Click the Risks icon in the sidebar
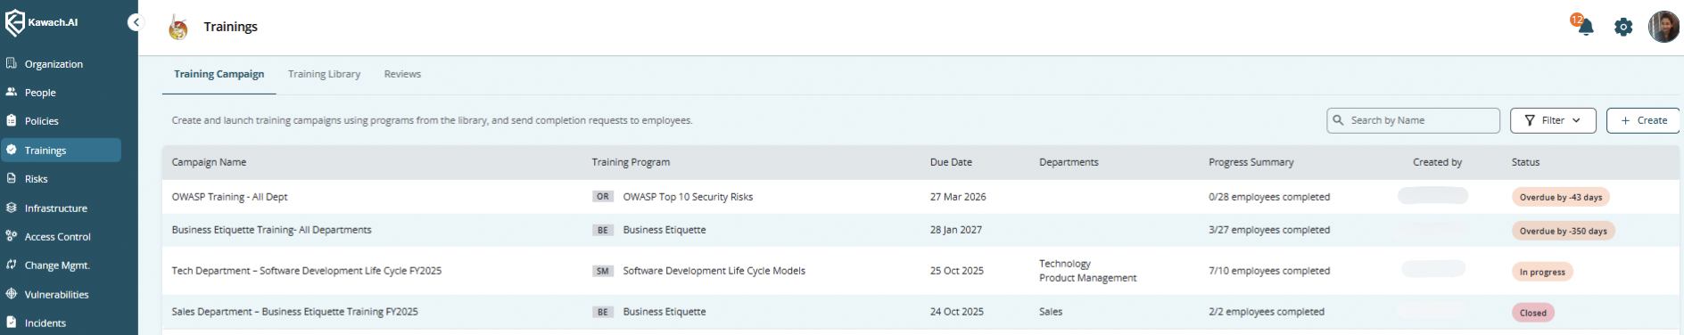This screenshot has width=1684, height=335. coord(12,178)
